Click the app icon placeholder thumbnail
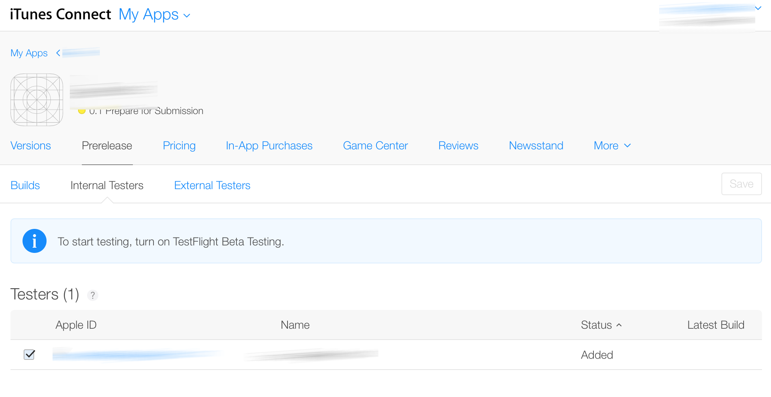The height and width of the screenshot is (397, 771). pos(37,100)
